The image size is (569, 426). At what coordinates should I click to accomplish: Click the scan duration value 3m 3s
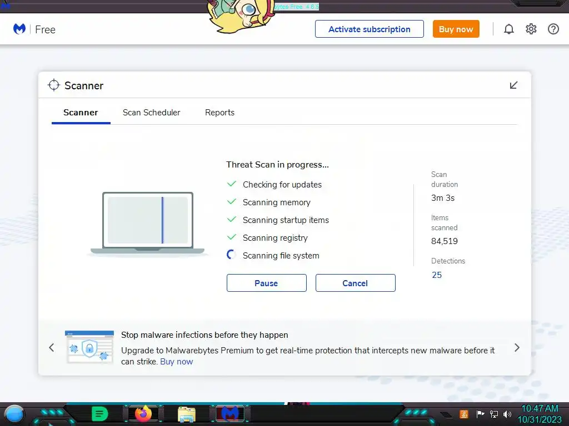click(x=443, y=198)
